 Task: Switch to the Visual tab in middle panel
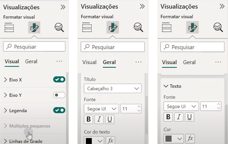pos(89,62)
